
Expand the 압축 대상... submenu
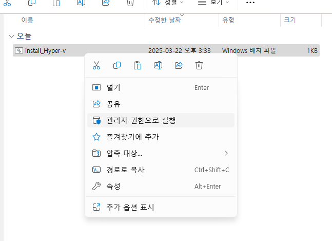click(x=226, y=153)
